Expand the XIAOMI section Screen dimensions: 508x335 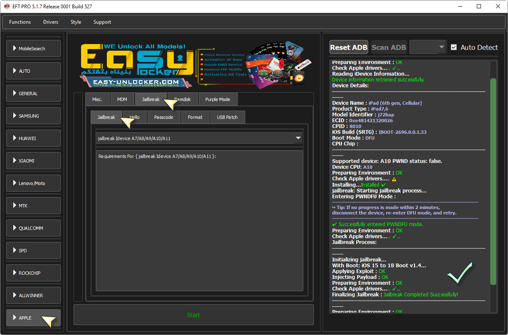coord(34,161)
